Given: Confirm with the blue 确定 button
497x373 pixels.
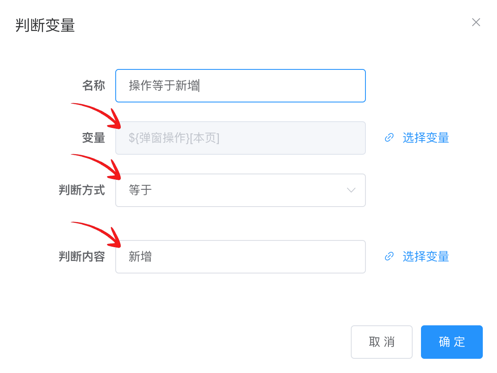Looking at the screenshot, I should (451, 342).
